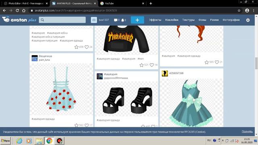Open the Chrome three-dot menu
Screen dimensions: 258x145
(x=254, y=10)
